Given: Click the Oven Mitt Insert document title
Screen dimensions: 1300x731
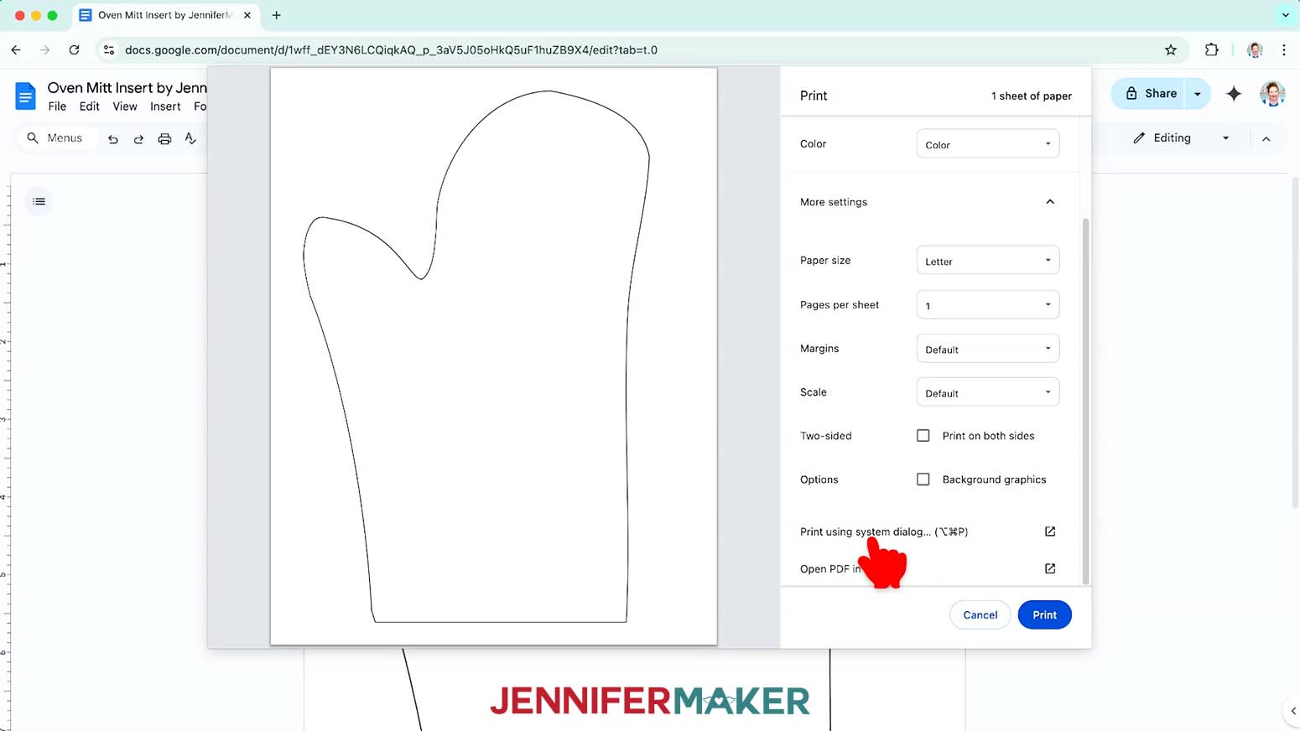Looking at the screenshot, I should [x=127, y=88].
